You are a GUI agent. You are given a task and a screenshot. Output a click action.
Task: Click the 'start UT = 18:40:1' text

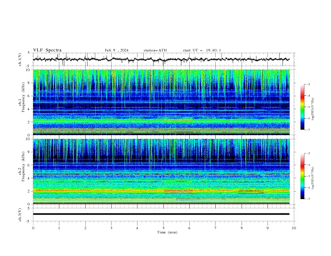(202, 50)
